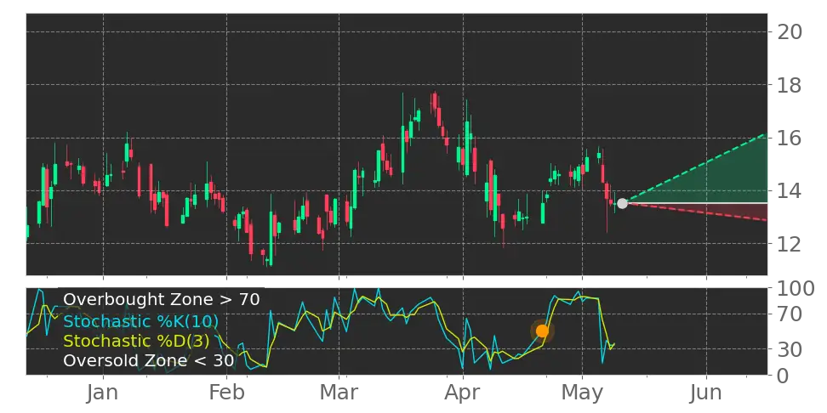Click the price axis value 12
827x413 pixels.
click(790, 243)
